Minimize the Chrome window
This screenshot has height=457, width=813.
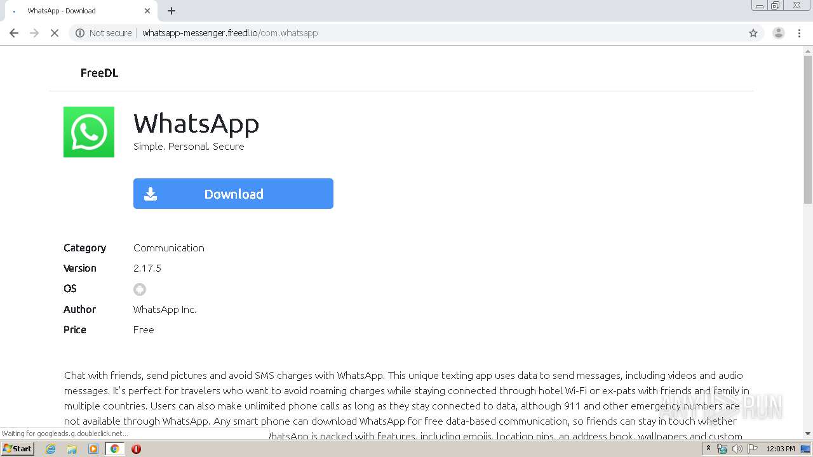click(760, 6)
